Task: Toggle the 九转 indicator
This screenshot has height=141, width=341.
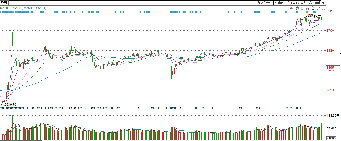Action: pos(260,3)
